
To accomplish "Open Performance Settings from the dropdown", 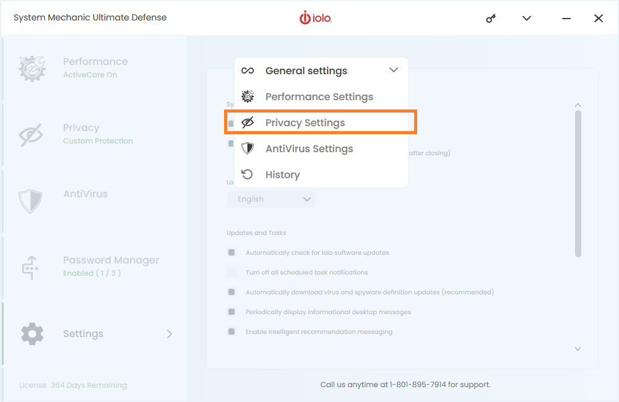I will [x=321, y=96].
